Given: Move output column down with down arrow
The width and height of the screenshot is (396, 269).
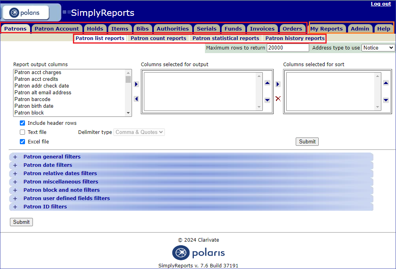Looking at the screenshot, I should point(268,100).
